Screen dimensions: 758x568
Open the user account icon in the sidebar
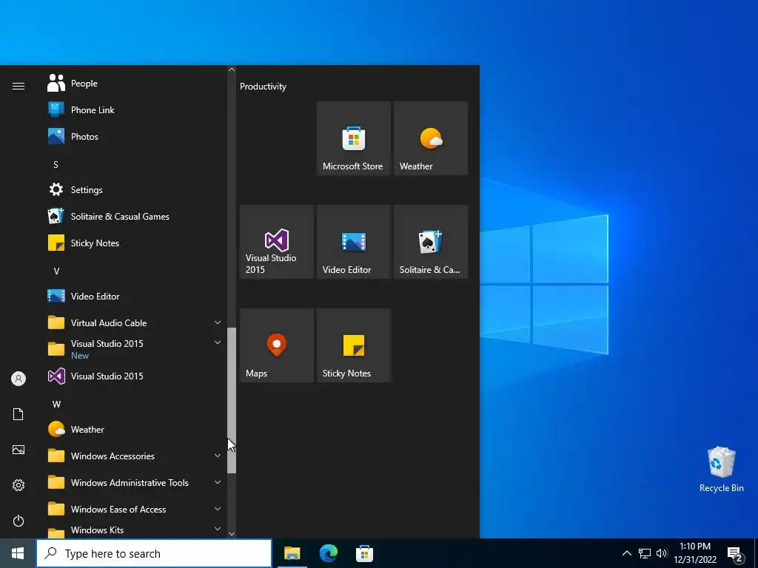click(x=19, y=379)
